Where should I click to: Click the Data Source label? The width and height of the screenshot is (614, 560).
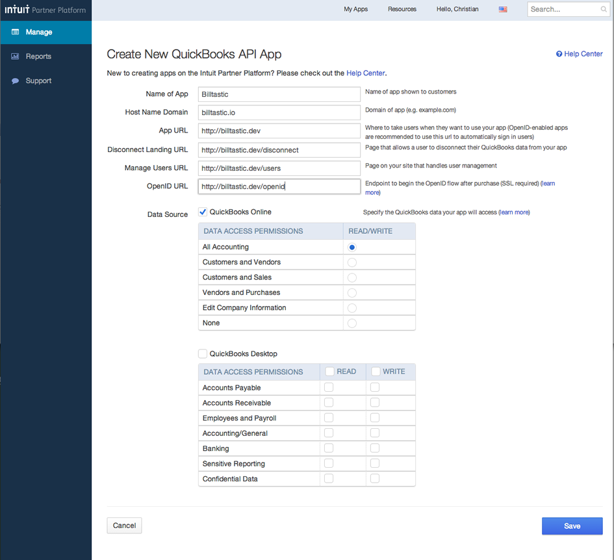point(168,214)
